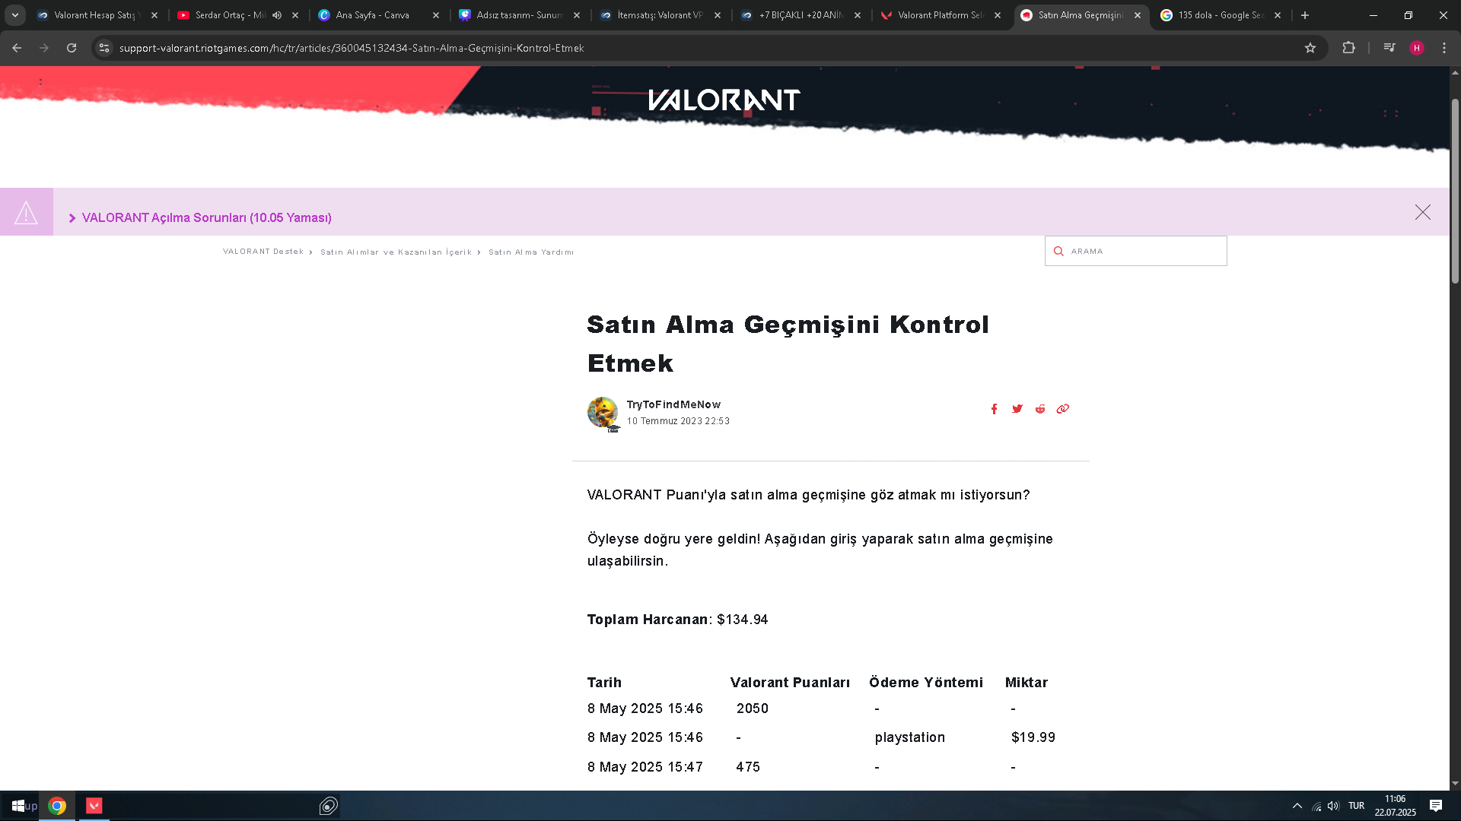Viewport: 1461px width, 821px height.
Task: Close the purple alert banner
Action: 1423,212
